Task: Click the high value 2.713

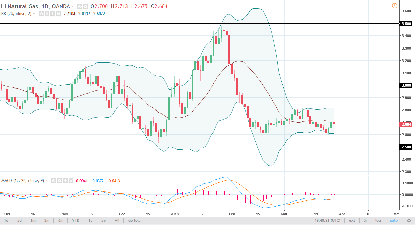Action: click(121, 7)
